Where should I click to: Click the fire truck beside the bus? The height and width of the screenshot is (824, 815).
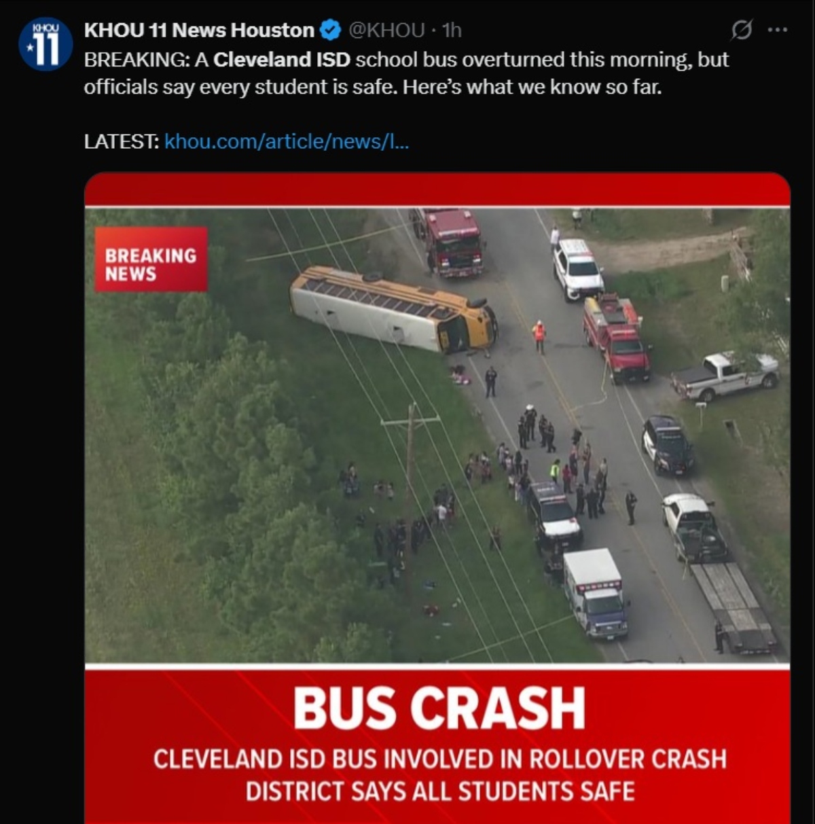click(448, 241)
